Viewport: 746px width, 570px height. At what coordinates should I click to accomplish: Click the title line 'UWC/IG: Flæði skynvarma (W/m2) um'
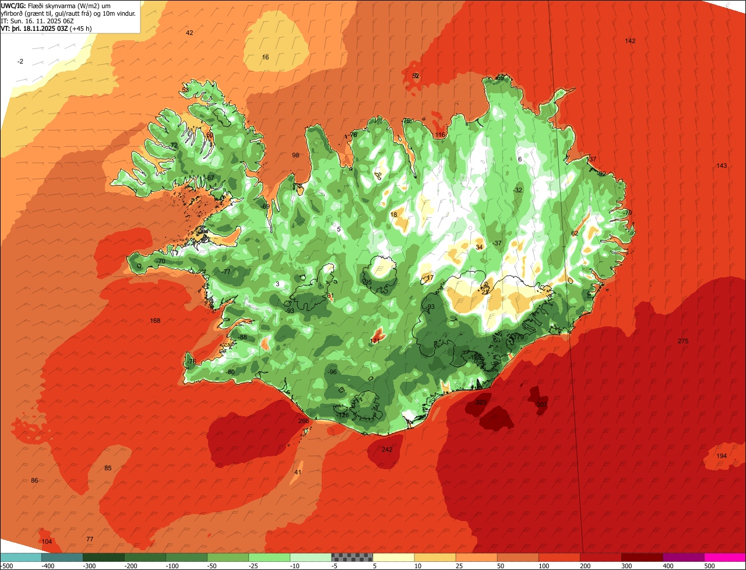click(56, 5)
